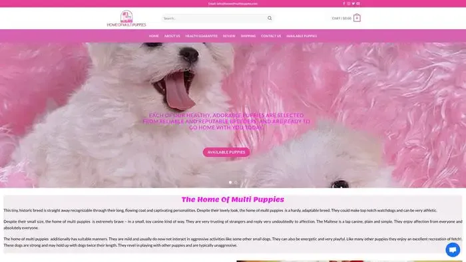Open Available Puppies in the navigation bar
This screenshot has height=262, width=466.
click(302, 36)
